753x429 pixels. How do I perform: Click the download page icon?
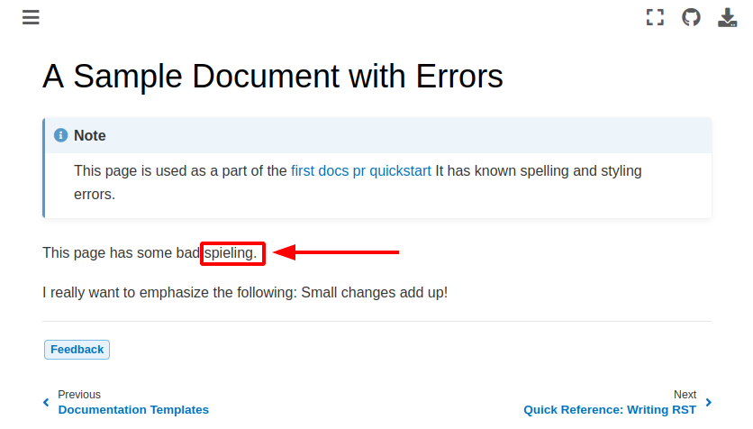tap(727, 17)
